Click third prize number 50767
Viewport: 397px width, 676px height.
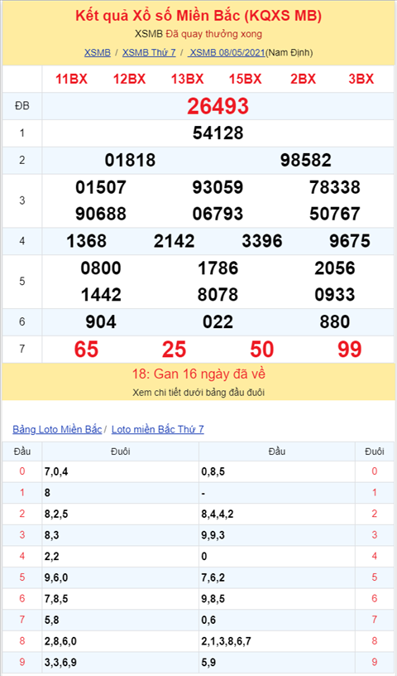[x=335, y=214]
